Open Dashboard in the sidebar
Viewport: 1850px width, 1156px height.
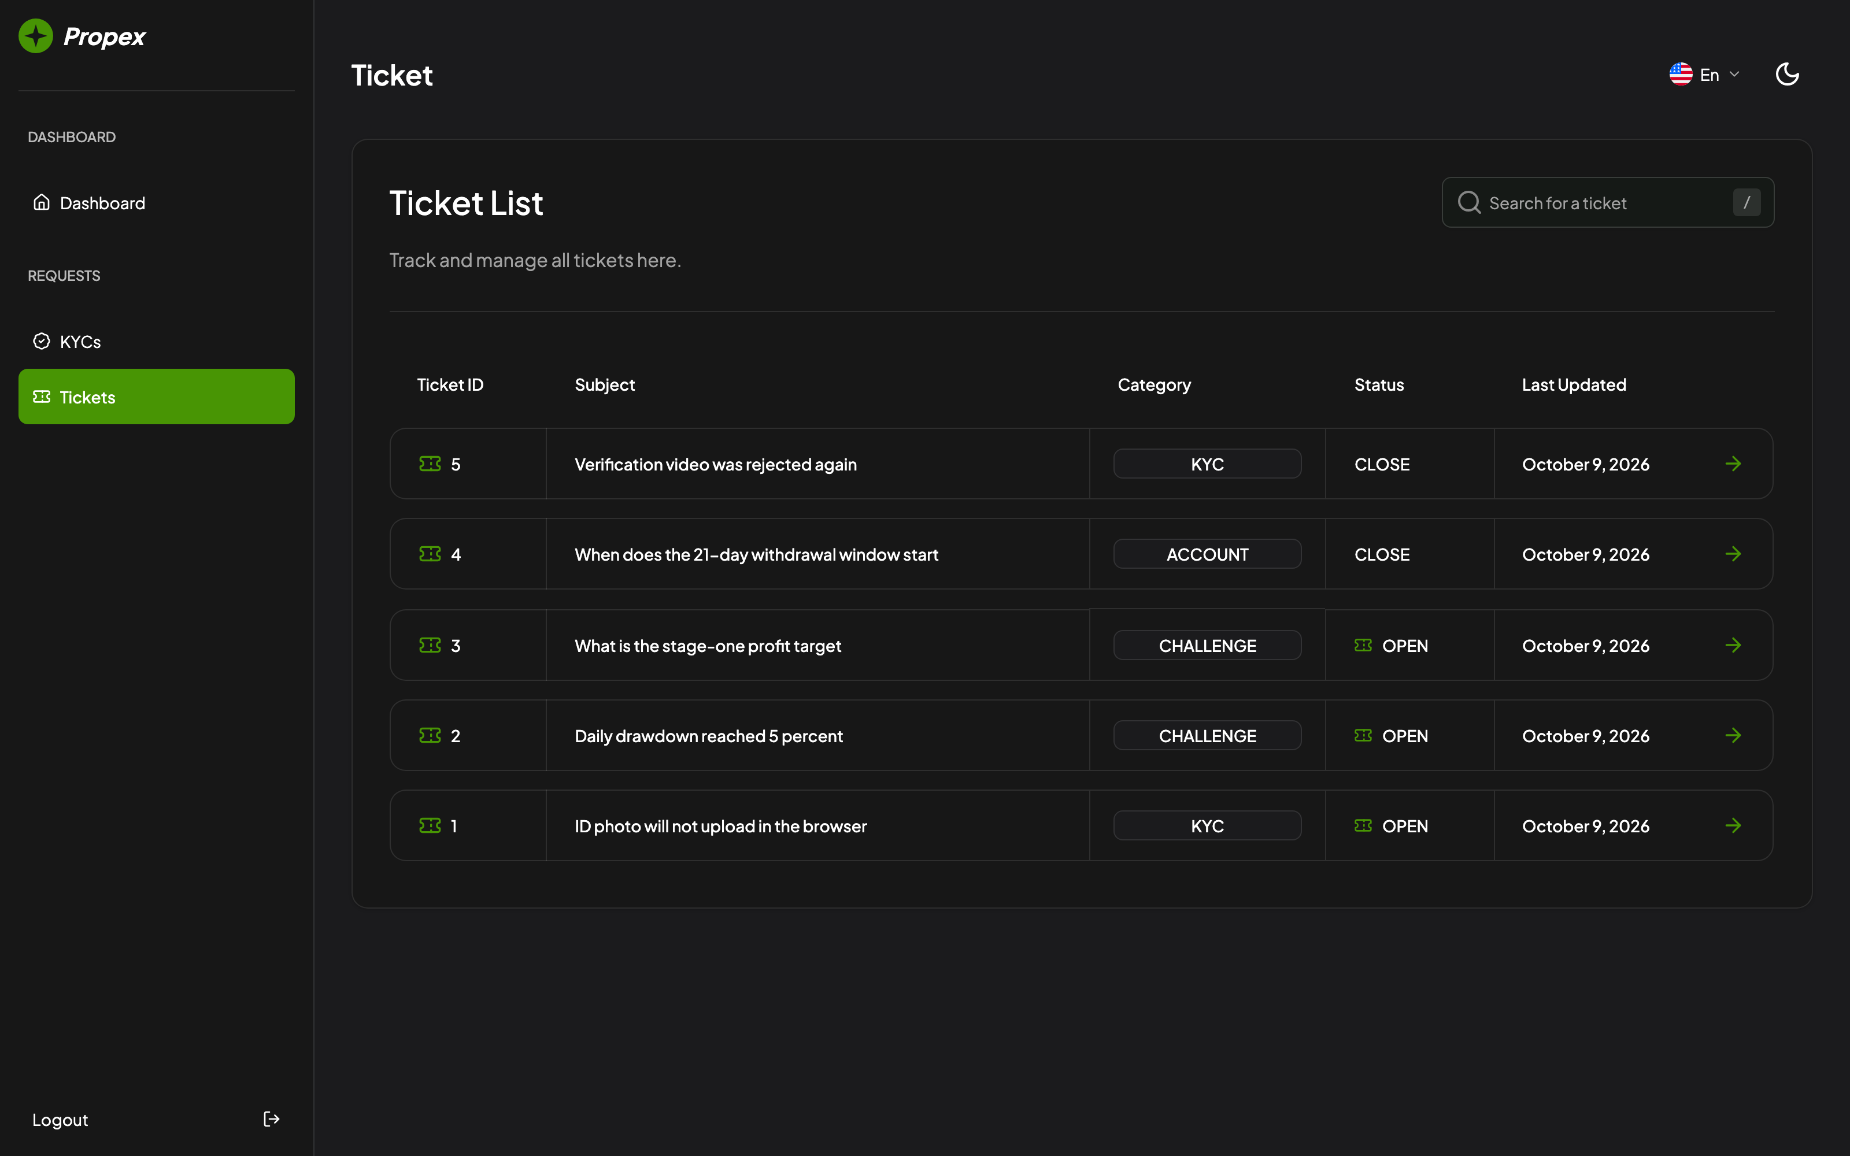156,203
